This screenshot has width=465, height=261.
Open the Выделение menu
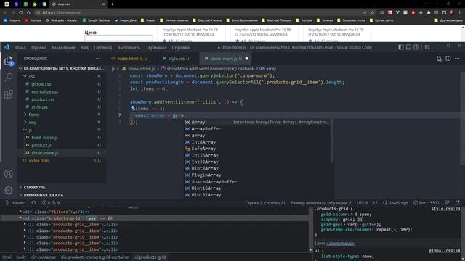click(x=63, y=47)
